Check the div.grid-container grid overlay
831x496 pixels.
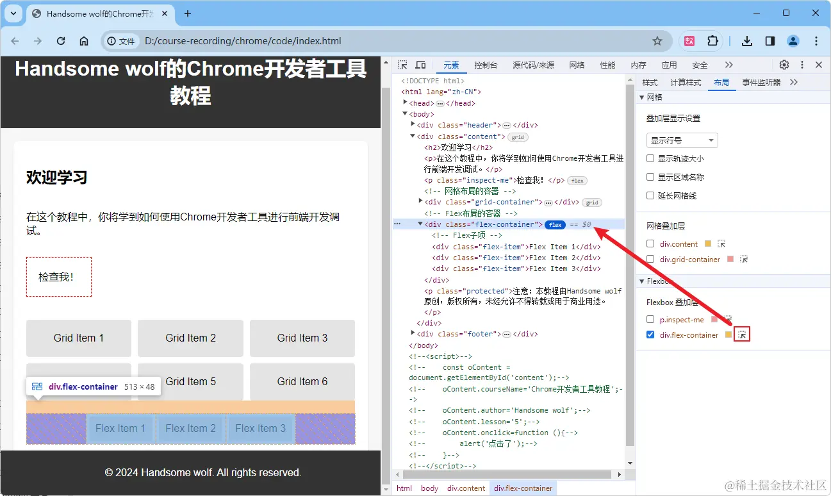(x=650, y=260)
